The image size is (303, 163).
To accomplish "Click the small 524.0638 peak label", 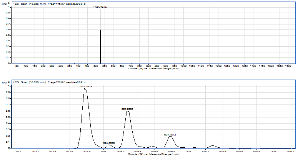I will [109, 143].
